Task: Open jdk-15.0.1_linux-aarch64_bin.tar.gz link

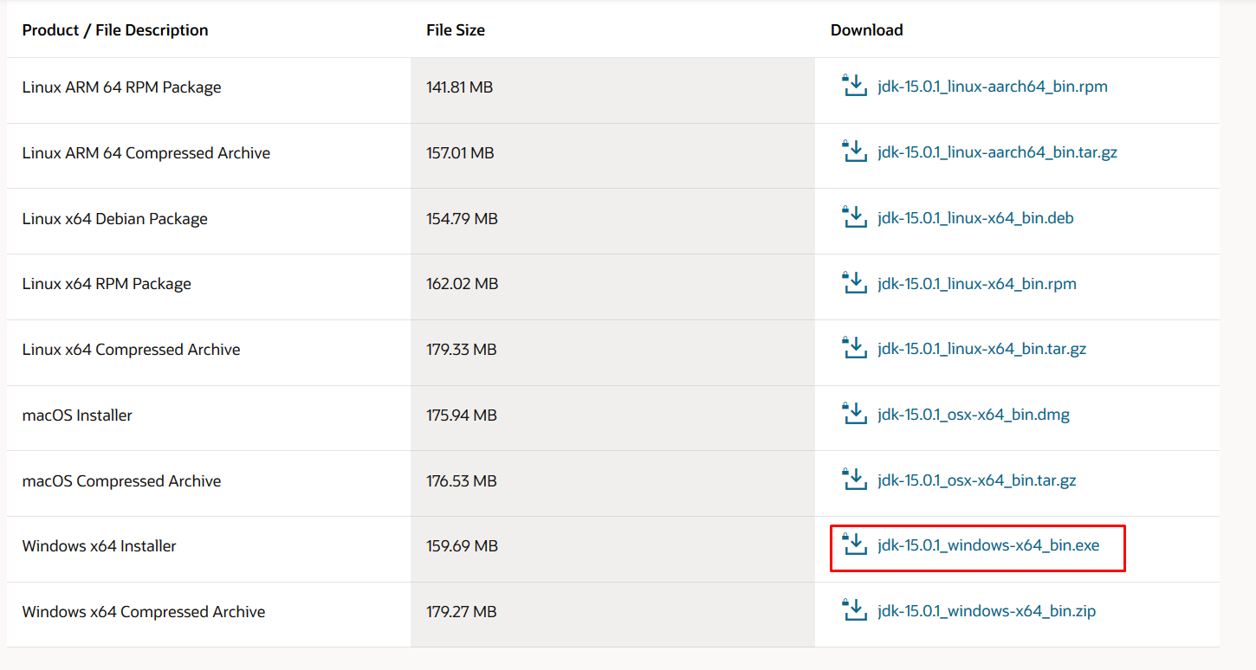Action: coord(997,152)
